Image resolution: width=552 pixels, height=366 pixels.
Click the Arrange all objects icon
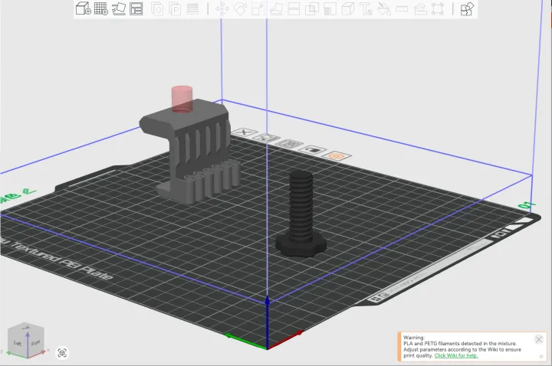pos(136,8)
